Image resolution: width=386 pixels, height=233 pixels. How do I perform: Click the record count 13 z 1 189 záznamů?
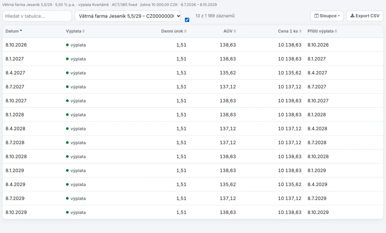(215, 16)
